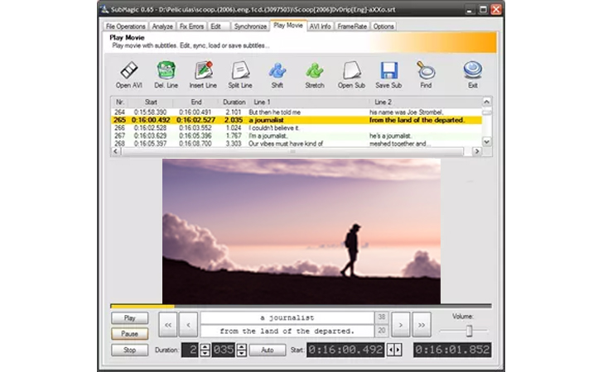The image size is (603, 372).
Task: Select row 268 'Our vibes must have kind of'
Action: pyautogui.click(x=297, y=144)
